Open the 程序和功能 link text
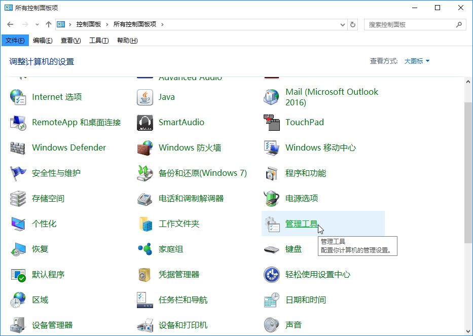This screenshot has height=336, width=473. coord(306,173)
